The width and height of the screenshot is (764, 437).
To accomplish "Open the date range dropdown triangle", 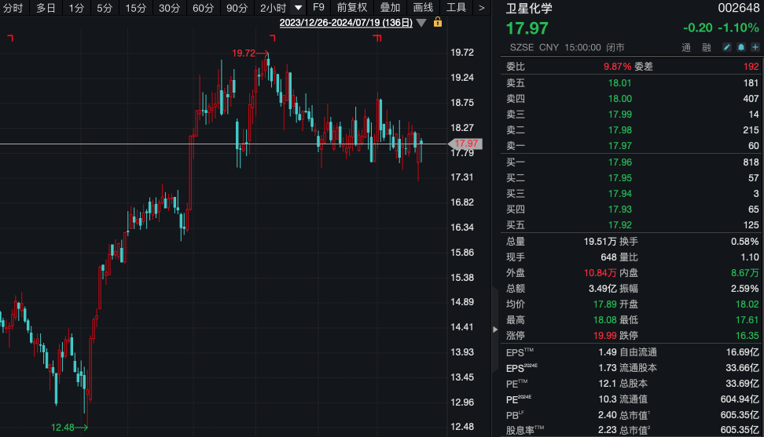I will tap(421, 23).
